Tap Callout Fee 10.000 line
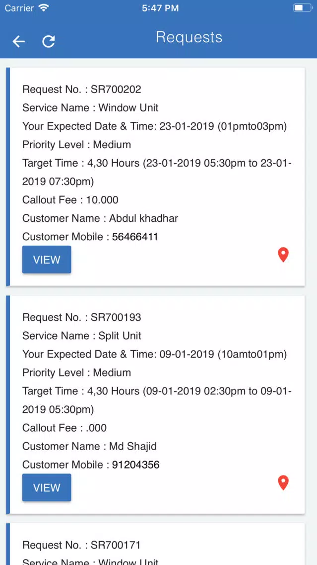317x565 pixels. point(70,200)
